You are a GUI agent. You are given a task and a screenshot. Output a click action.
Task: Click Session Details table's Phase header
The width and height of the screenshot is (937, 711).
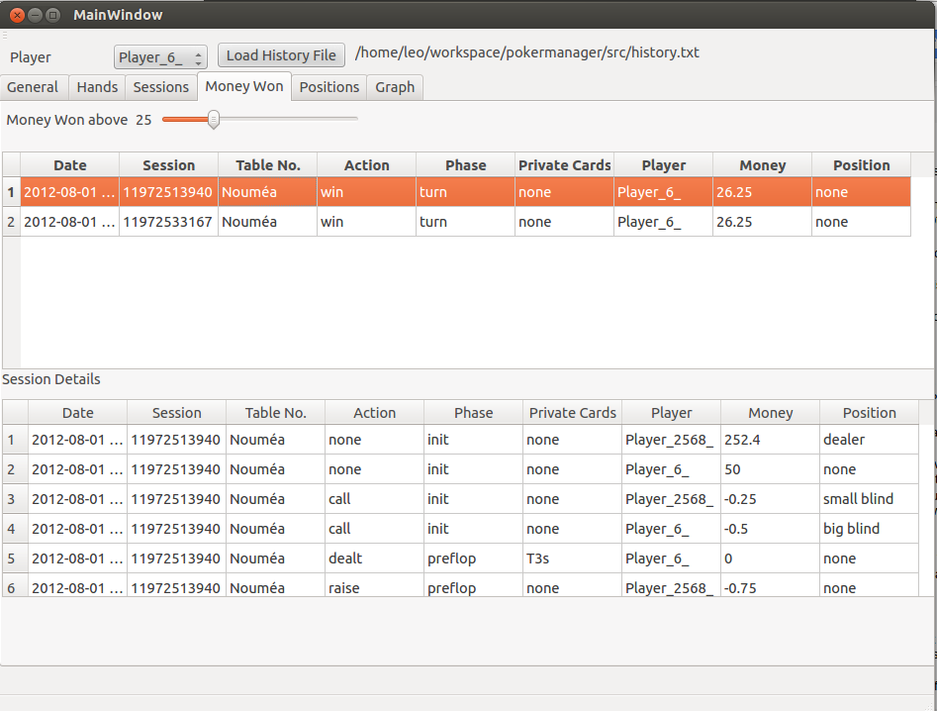(x=473, y=413)
